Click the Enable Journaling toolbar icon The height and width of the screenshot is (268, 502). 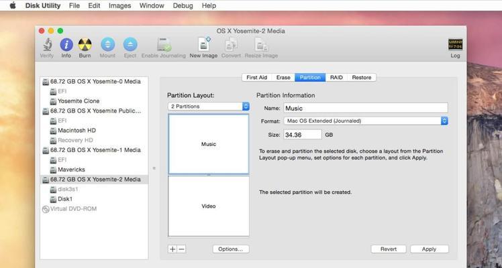(164, 45)
